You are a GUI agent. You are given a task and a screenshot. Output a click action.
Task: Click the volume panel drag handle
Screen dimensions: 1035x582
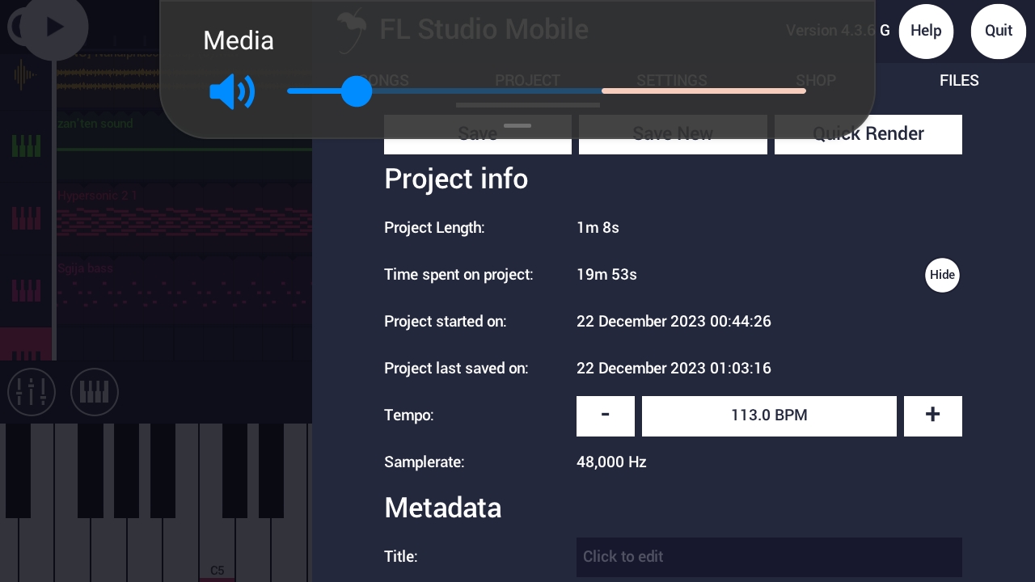pyautogui.click(x=517, y=126)
